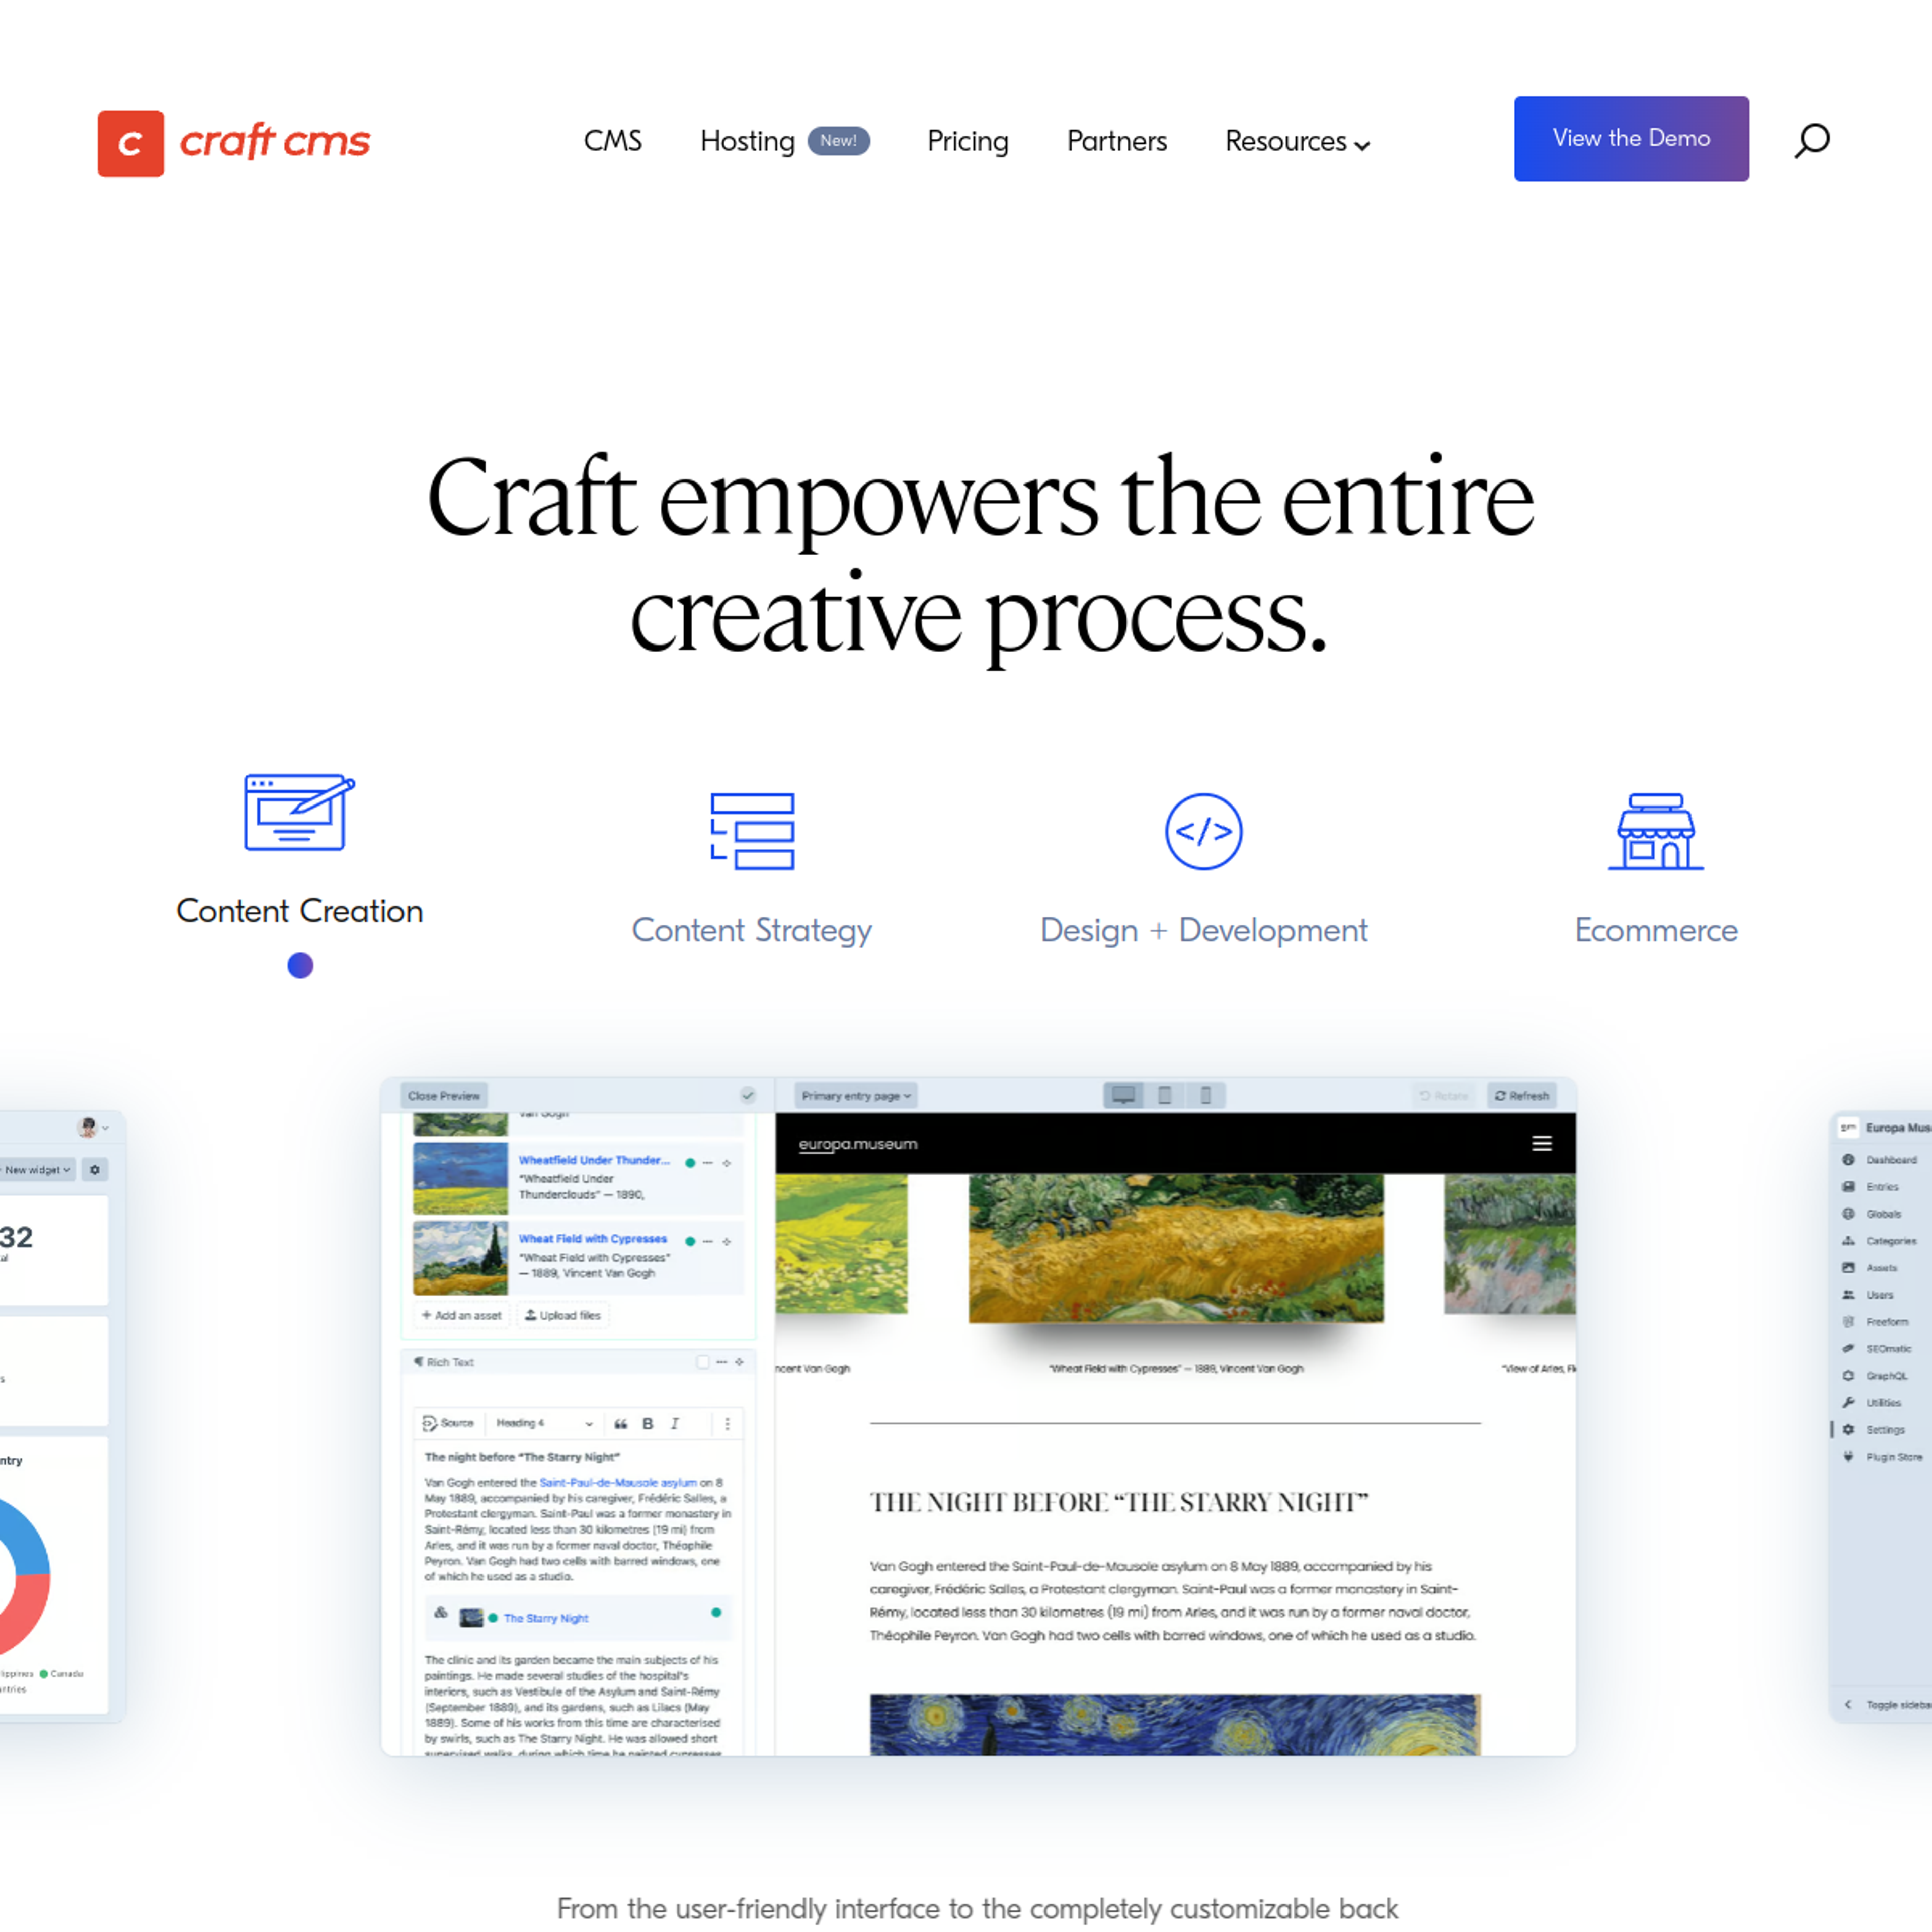This screenshot has height=1932, width=1932.
Task: Click the Pricing menu item
Action: pyautogui.click(x=968, y=140)
